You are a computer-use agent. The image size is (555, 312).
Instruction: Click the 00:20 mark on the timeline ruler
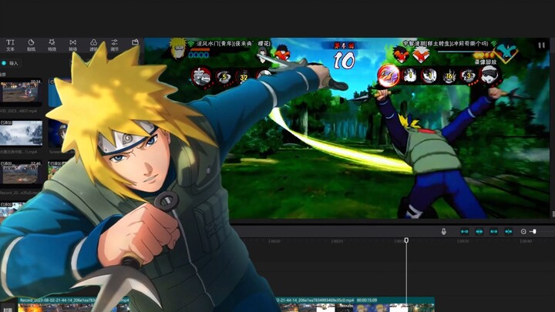coord(274,241)
